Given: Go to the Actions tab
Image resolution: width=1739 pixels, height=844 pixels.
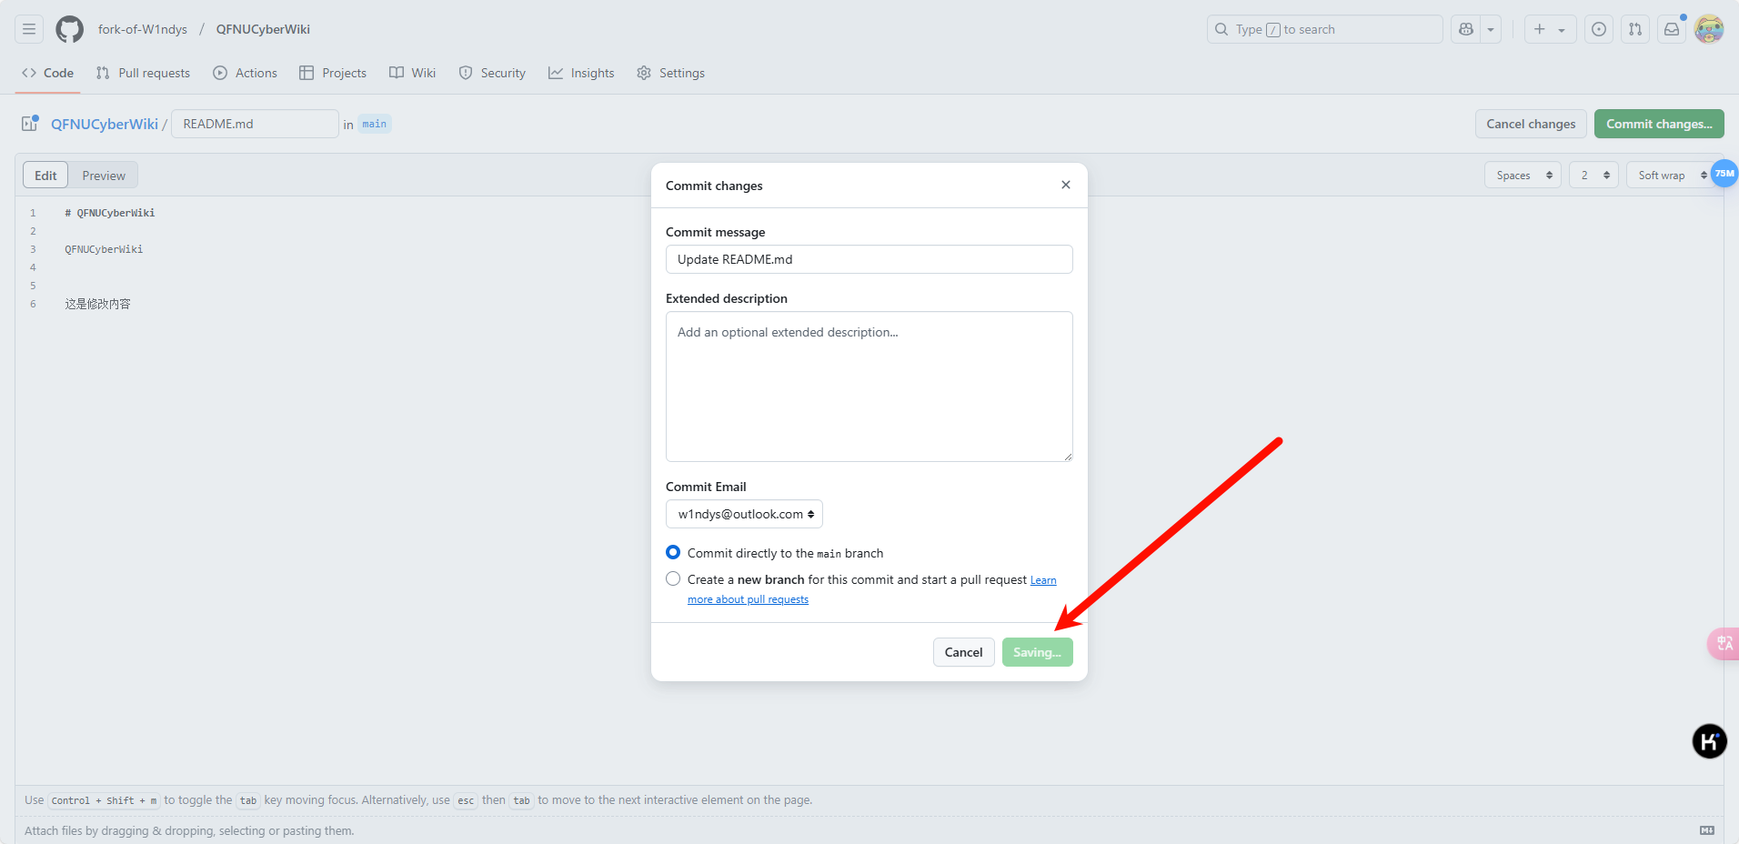Looking at the screenshot, I should pos(246,73).
